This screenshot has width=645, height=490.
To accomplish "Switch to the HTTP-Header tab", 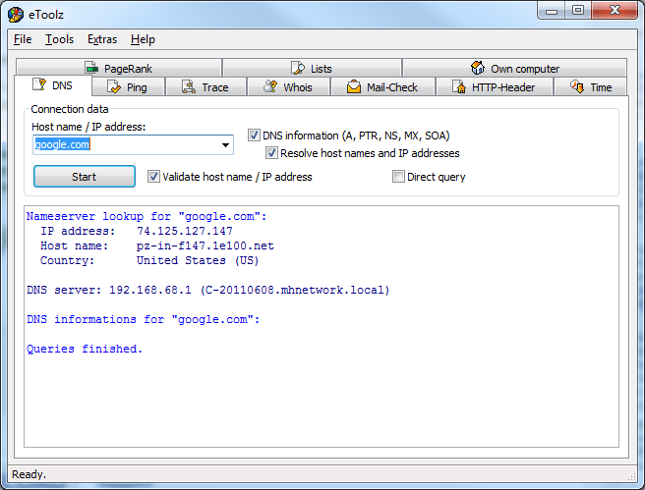I will pos(494,87).
